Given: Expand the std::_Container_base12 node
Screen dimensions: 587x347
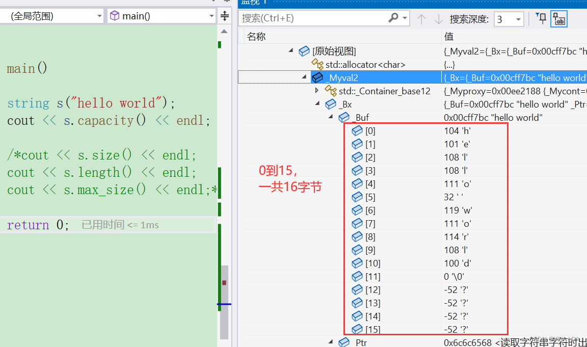Looking at the screenshot, I should pos(317,90).
